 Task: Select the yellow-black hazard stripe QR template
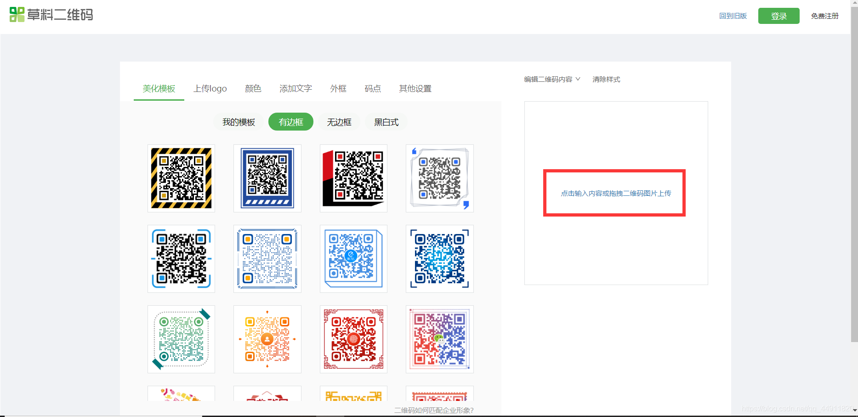(181, 178)
